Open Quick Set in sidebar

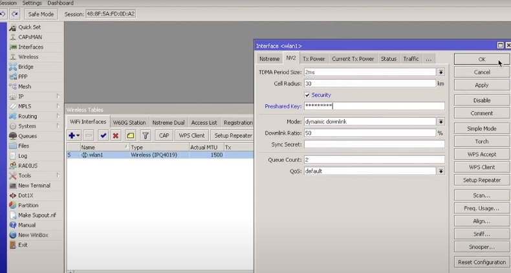tap(29, 27)
